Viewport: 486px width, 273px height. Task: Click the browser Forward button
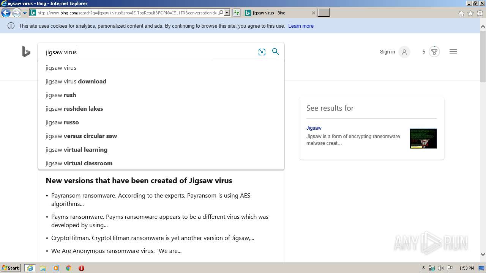click(16, 13)
